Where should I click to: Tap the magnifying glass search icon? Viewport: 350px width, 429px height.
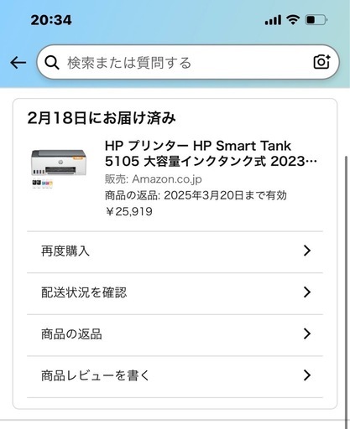tap(52, 63)
